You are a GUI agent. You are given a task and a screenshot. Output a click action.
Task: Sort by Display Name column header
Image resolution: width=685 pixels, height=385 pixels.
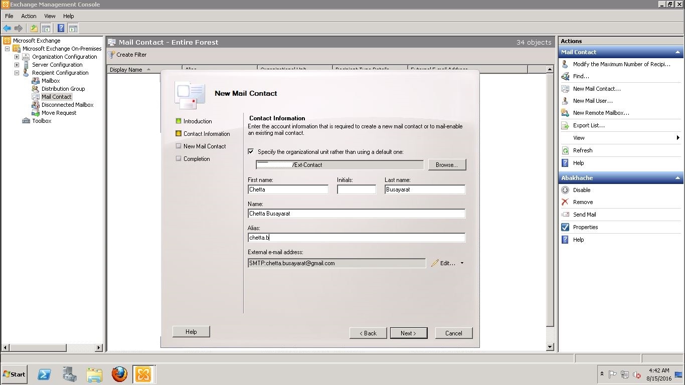pos(144,70)
